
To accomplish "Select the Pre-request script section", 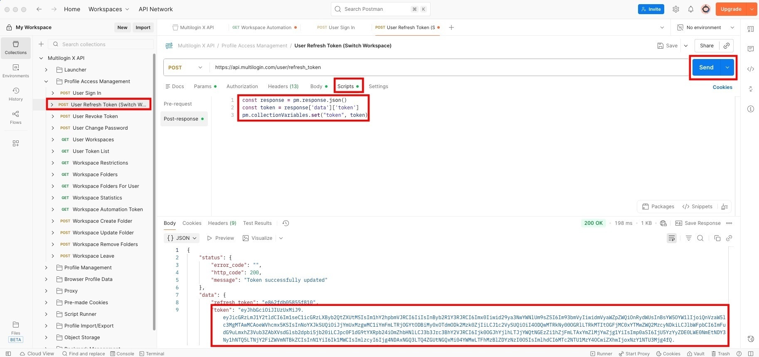I will click(178, 104).
